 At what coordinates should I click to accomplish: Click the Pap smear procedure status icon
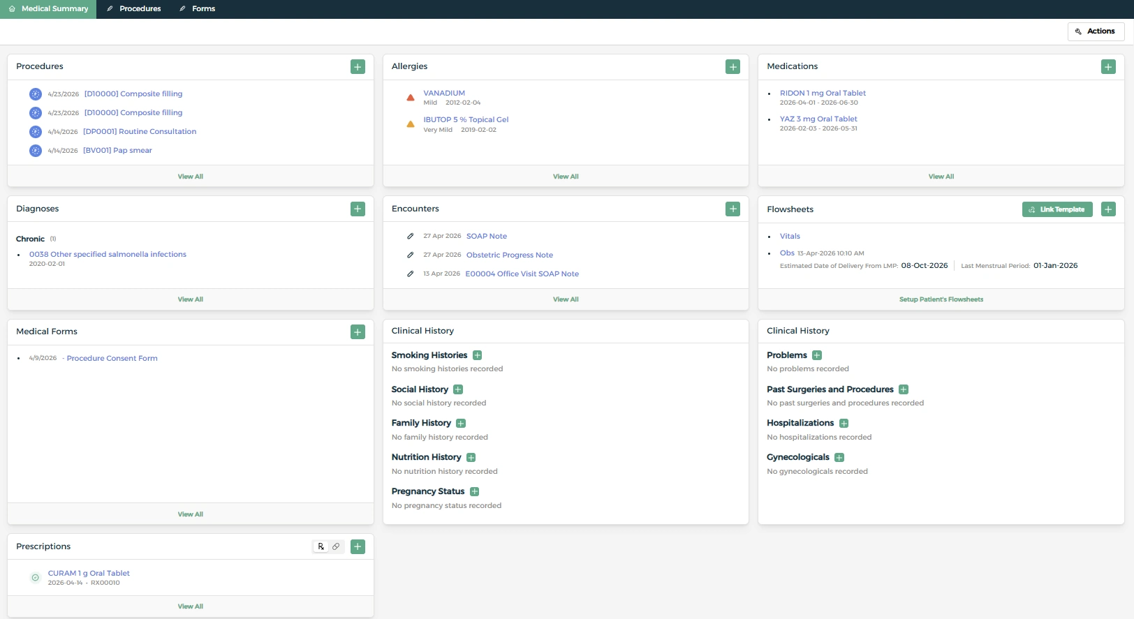pos(36,151)
